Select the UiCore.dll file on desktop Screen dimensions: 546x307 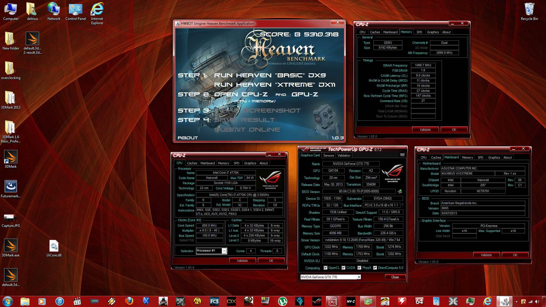54,248
